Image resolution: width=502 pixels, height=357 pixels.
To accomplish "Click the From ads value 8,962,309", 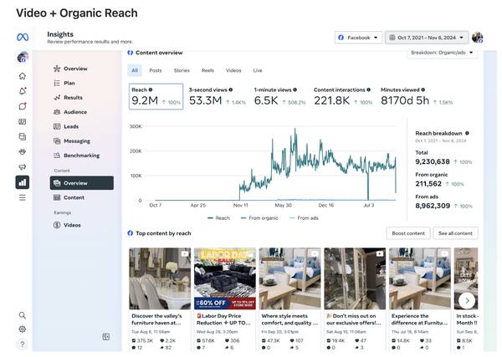I will [x=433, y=206].
